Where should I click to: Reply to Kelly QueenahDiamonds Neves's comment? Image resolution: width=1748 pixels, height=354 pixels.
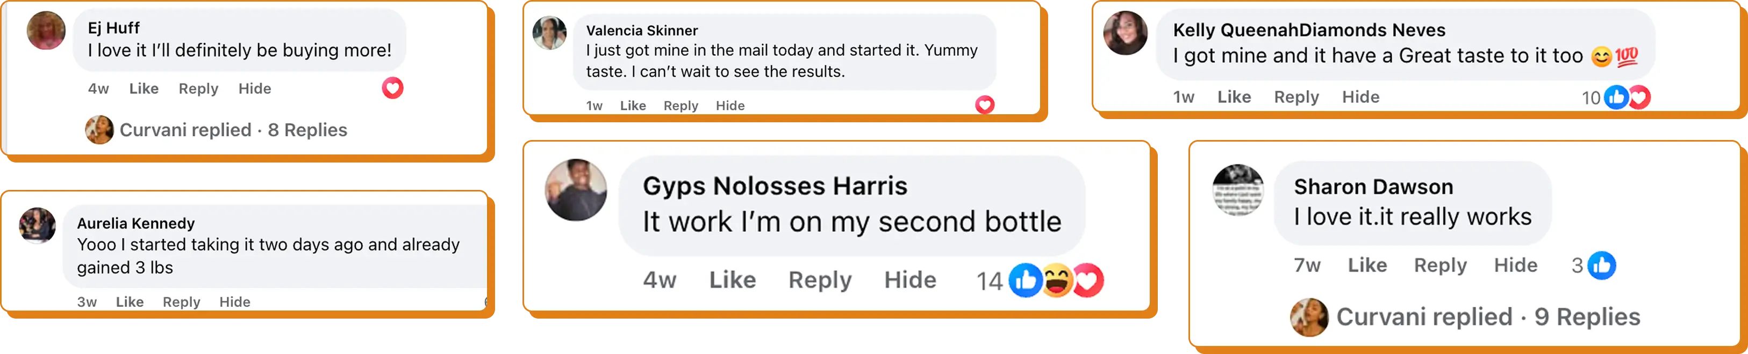point(1296,98)
